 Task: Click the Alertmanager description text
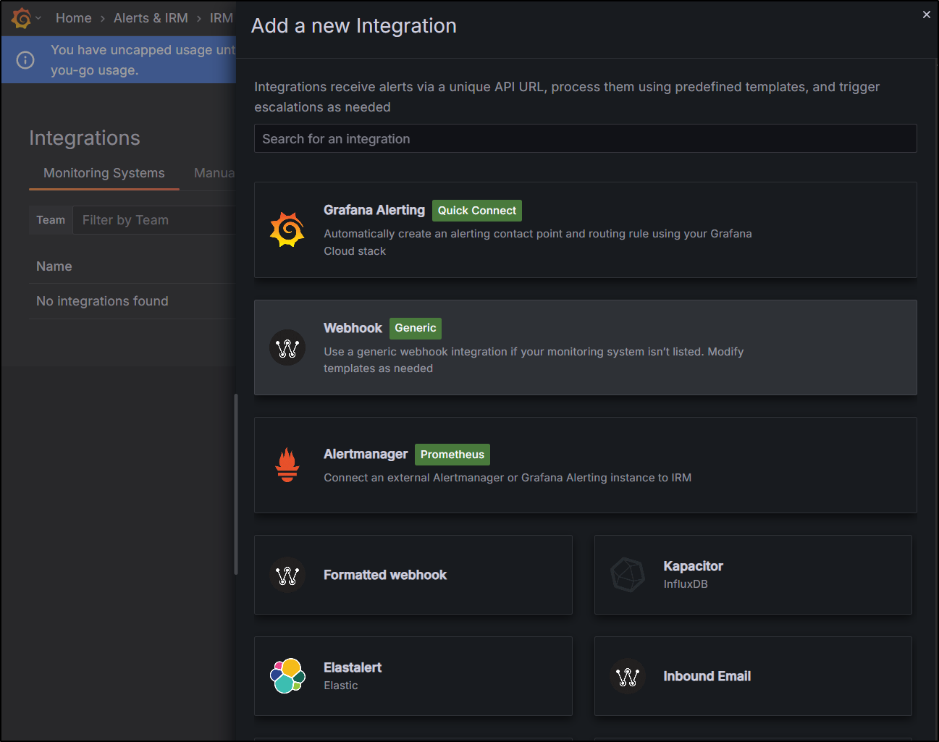tap(508, 478)
